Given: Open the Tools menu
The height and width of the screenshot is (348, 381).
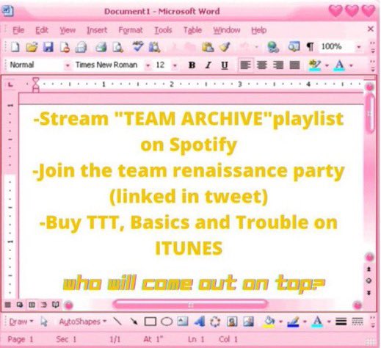Looking at the screenshot, I should click(x=163, y=30).
